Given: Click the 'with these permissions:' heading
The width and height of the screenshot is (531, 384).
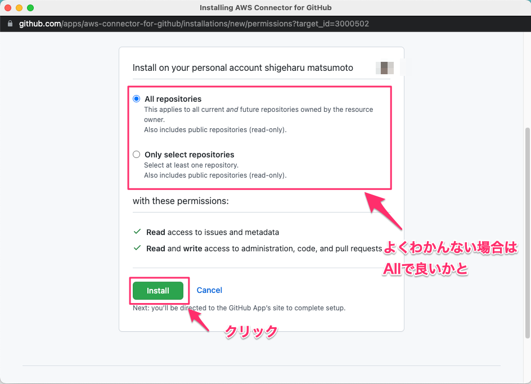Looking at the screenshot, I should 181,201.
